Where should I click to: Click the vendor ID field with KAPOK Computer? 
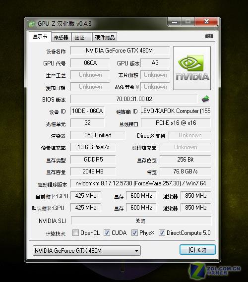pyautogui.click(x=176, y=111)
